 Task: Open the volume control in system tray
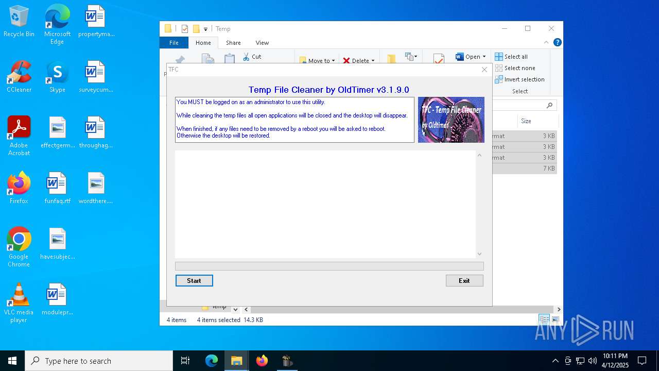593,361
